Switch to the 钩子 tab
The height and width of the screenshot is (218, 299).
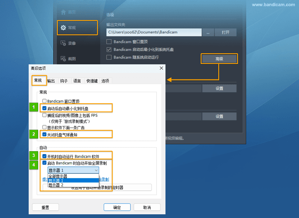click(x=64, y=81)
